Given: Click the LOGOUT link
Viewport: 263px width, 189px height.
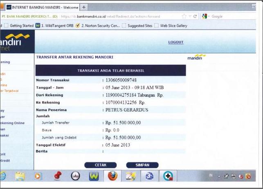Looking at the screenshot, I should pos(175,42).
